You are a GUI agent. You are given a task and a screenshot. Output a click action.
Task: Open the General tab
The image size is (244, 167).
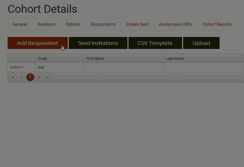click(x=20, y=24)
